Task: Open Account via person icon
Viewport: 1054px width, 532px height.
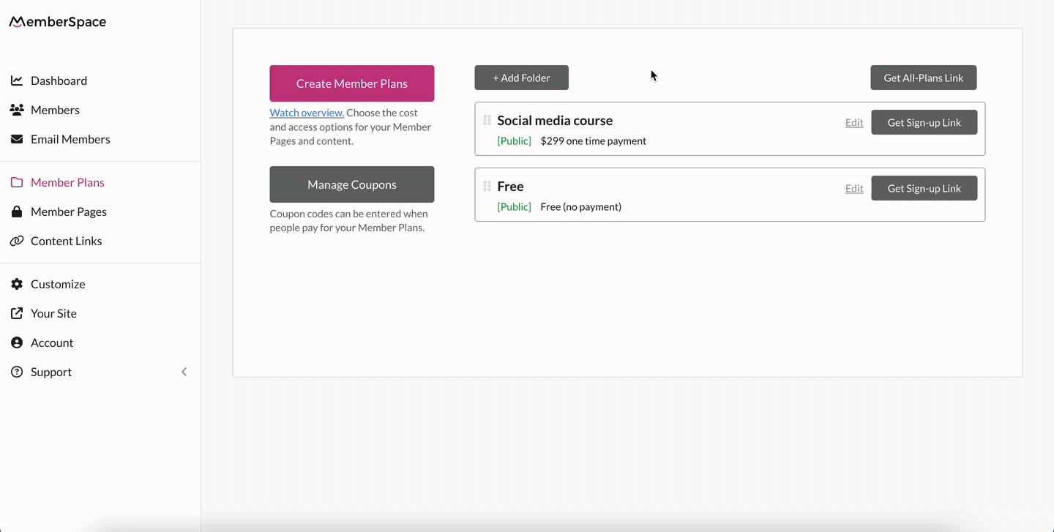Action: pyautogui.click(x=17, y=342)
